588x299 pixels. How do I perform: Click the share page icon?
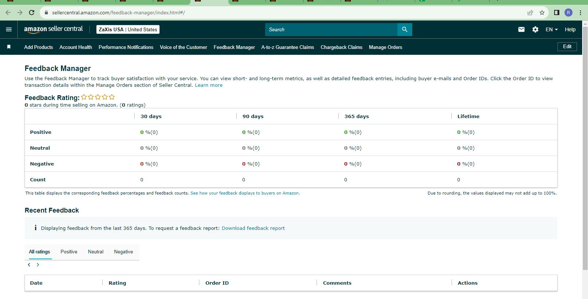(530, 13)
